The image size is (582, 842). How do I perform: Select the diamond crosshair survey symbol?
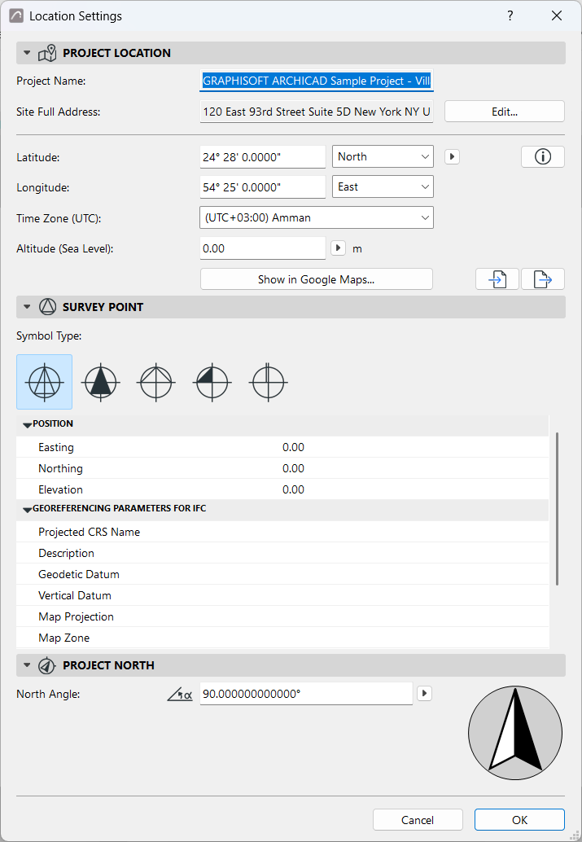pos(156,382)
